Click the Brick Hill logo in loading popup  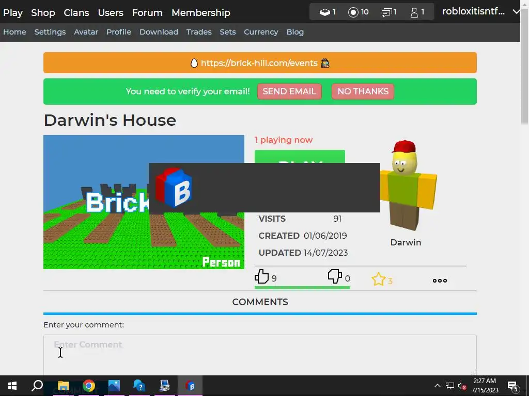tap(174, 188)
